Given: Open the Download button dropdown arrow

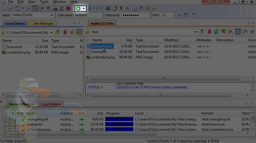Looking at the screenshot, I should tap(84, 8).
